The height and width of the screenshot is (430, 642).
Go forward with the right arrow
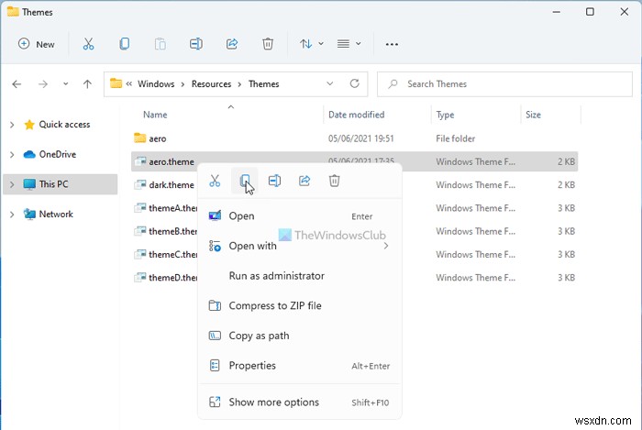43,84
